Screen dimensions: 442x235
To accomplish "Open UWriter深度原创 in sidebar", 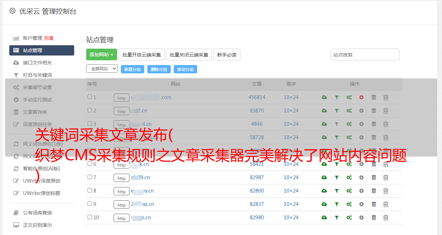I will pyautogui.click(x=42, y=181).
